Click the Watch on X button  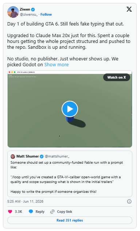pyautogui.click(x=117, y=77)
